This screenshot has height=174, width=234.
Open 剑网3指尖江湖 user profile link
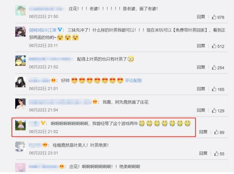pyautogui.click(x=43, y=30)
